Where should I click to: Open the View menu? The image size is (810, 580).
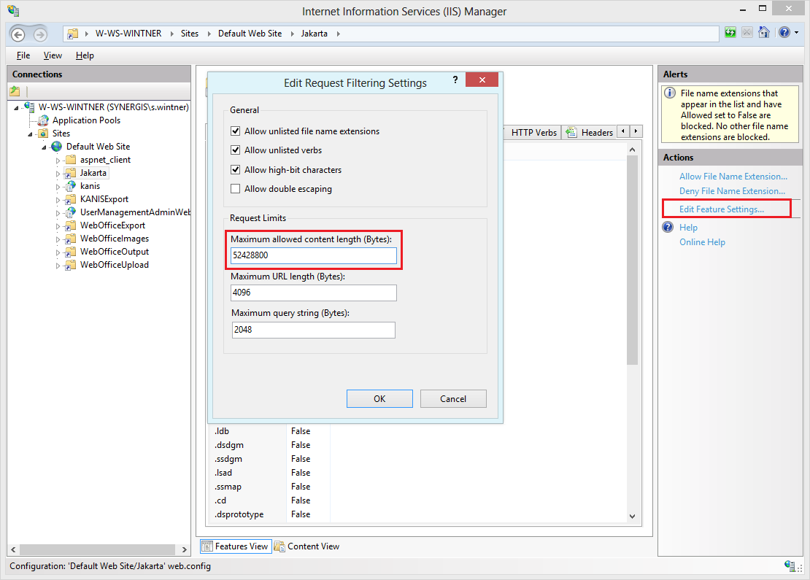pyautogui.click(x=52, y=55)
